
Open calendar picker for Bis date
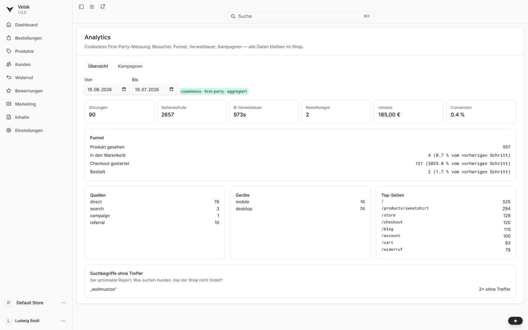tap(172, 90)
